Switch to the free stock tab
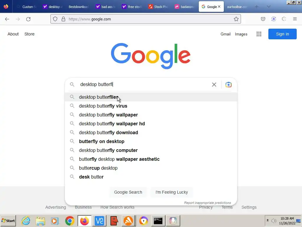The height and width of the screenshot is (227, 302). pos(132,7)
